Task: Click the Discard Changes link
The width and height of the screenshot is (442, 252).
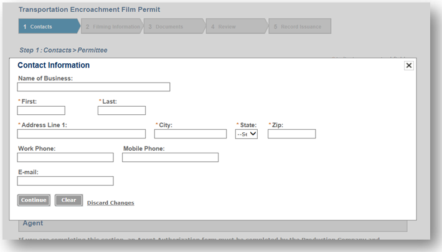Action: pyautogui.click(x=110, y=203)
